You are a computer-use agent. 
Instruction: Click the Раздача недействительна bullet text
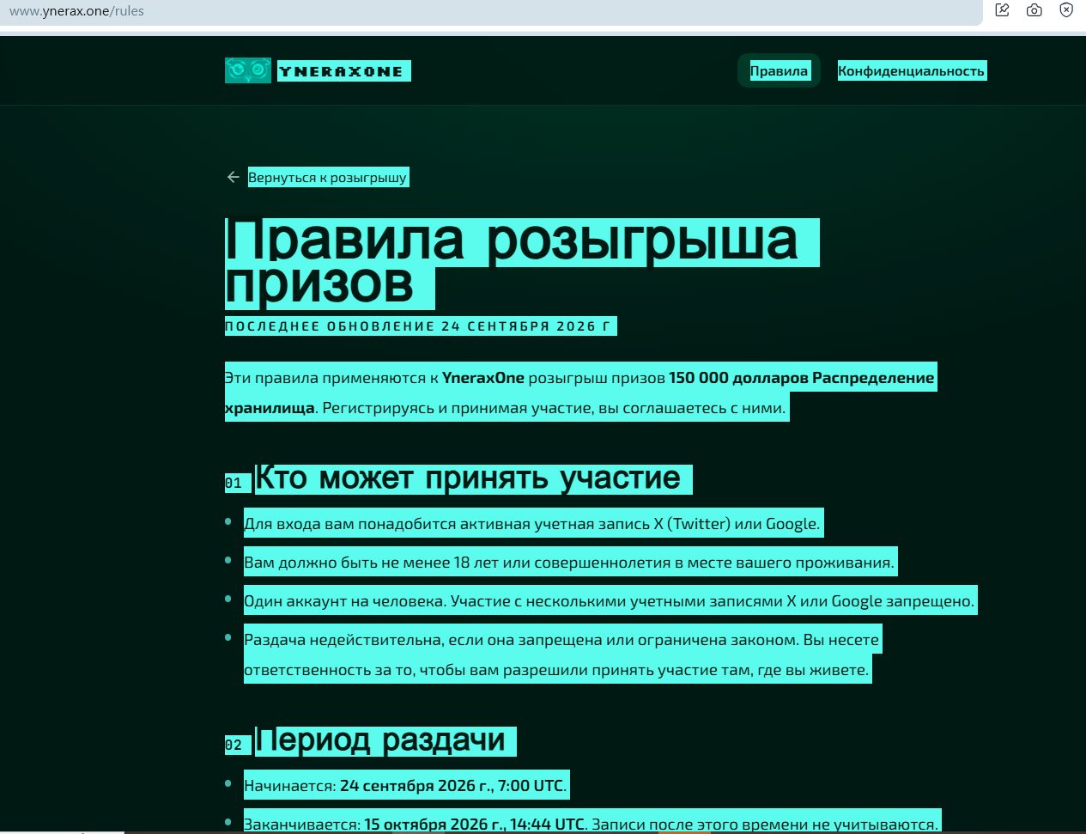pyautogui.click(x=562, y=654)
